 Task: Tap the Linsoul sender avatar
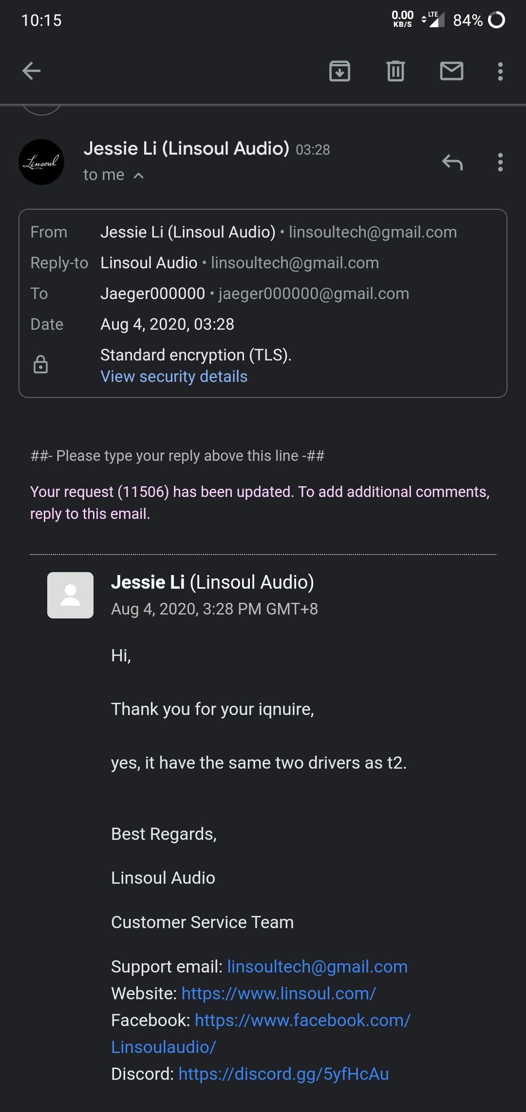(41, 162)
